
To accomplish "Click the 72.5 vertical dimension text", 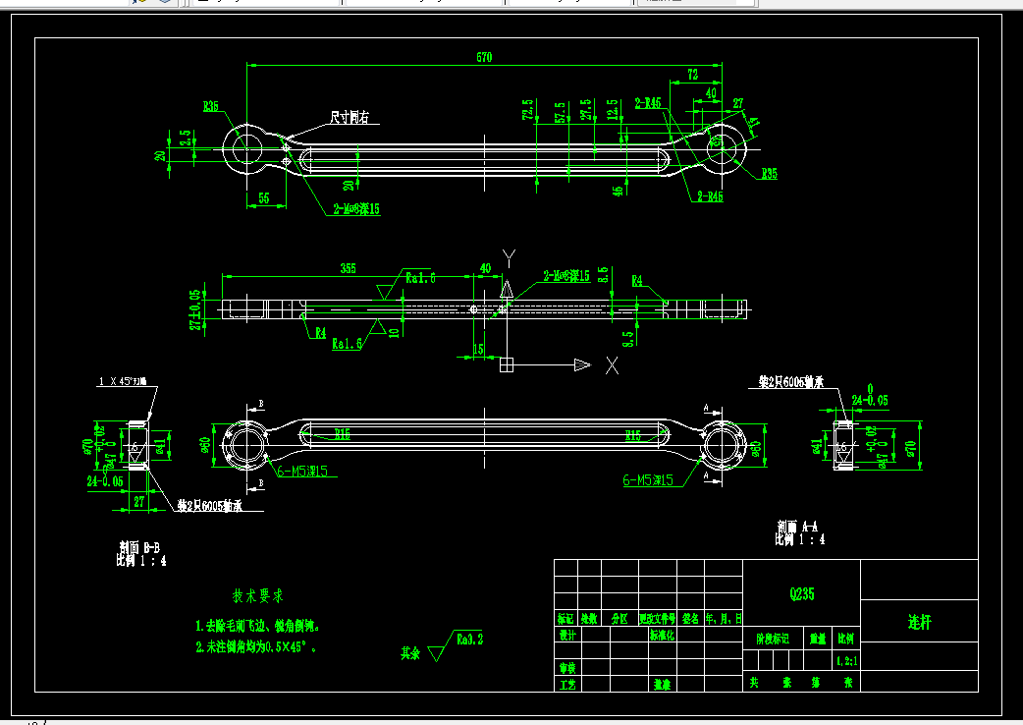I will click(x=527, y=109).
